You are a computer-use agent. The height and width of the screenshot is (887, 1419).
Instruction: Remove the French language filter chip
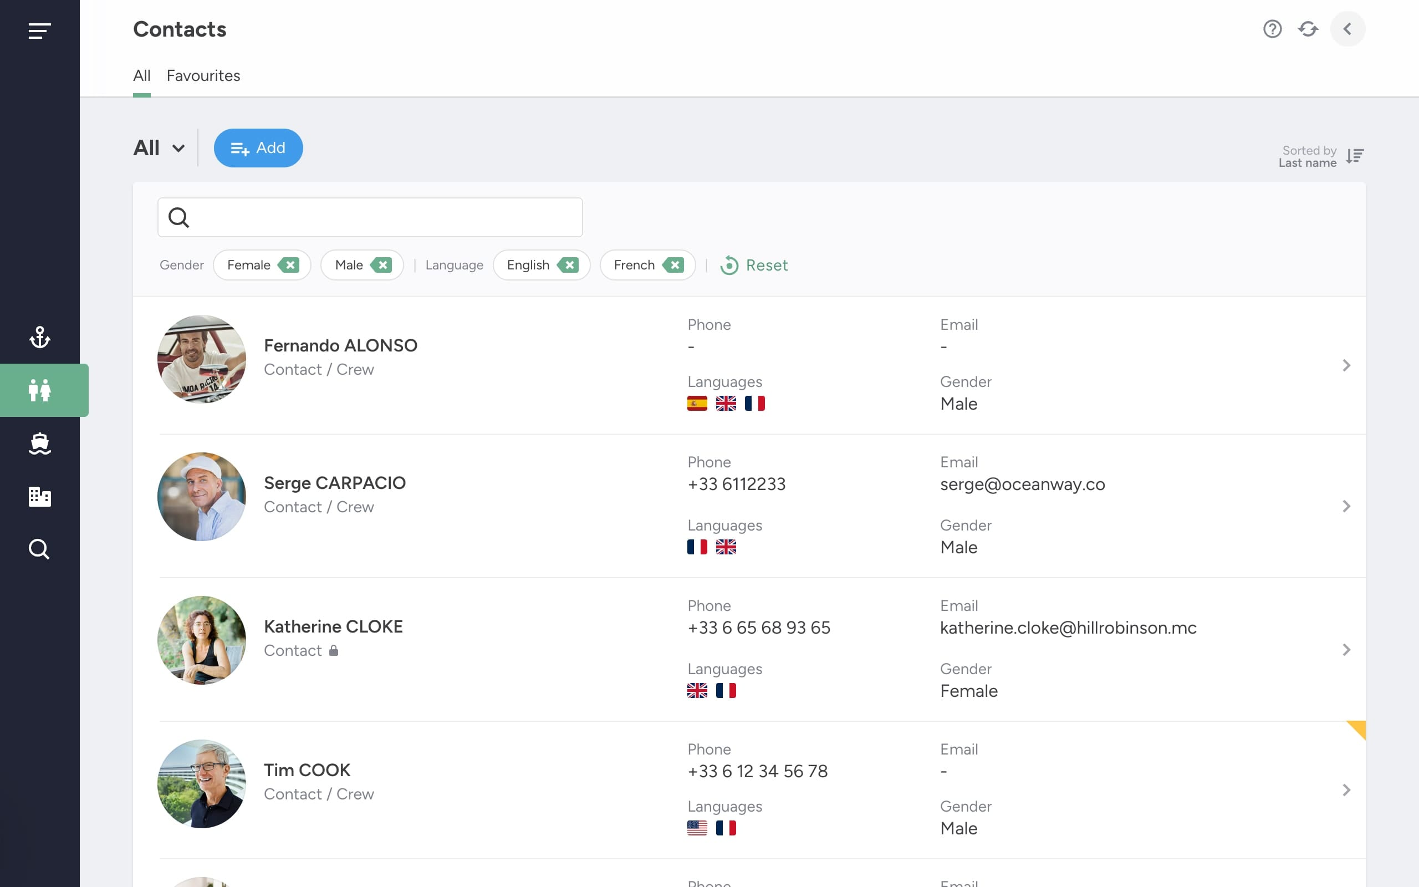(x=673, y=265)
